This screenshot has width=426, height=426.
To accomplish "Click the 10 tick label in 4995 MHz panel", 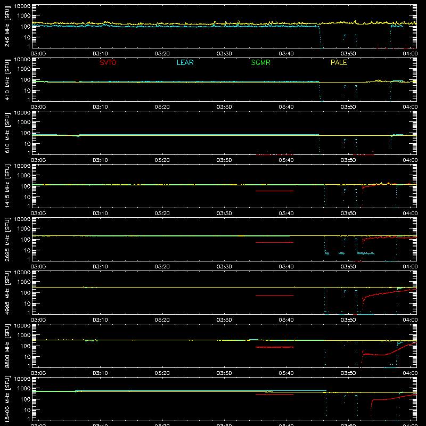I will pyautogui.click(x=27, y=304).
